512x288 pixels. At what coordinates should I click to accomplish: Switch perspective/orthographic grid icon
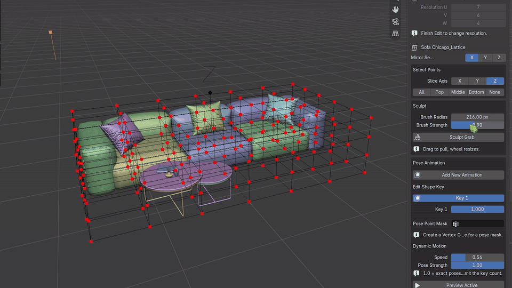tap(395, 33)
